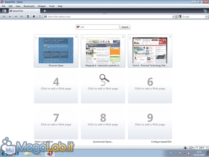Reload the page with reload icon
The height and width of the screenshot is (157, 209).
(28, 16)
